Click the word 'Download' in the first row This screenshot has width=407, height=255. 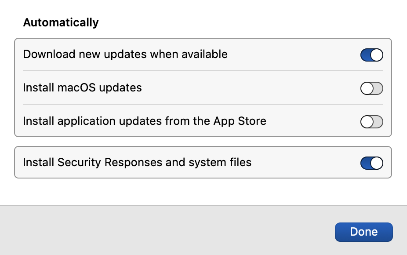coord(49,54)
